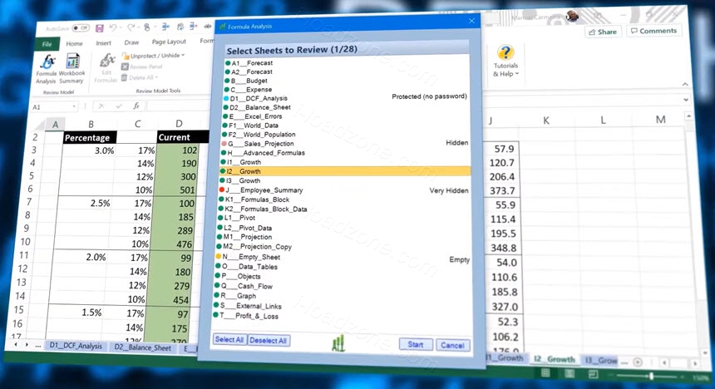This screenshot has height=389, width=715.
Task: Click vertical scrollbar down arrow
Action: point(705,353)
